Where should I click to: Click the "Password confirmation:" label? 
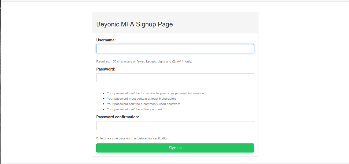coord(117,117)
